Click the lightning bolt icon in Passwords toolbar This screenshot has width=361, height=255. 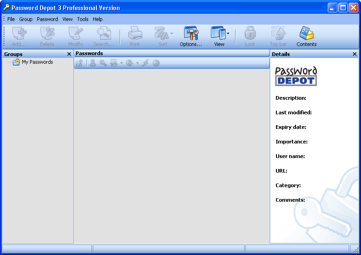[x=145, y=63]
